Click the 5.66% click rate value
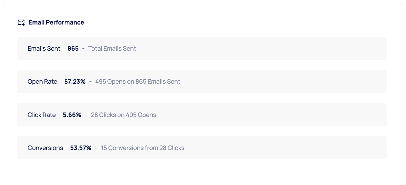406x185 pixels. [72, 115]
